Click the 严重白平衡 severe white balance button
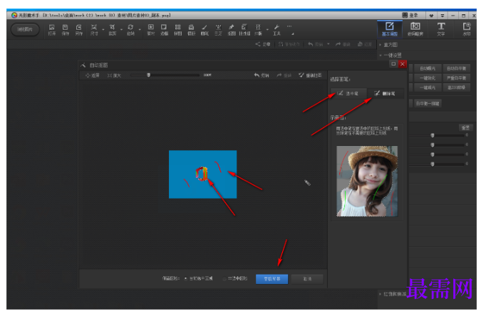This screenshot has height=311, width=486. click(457, 78)
